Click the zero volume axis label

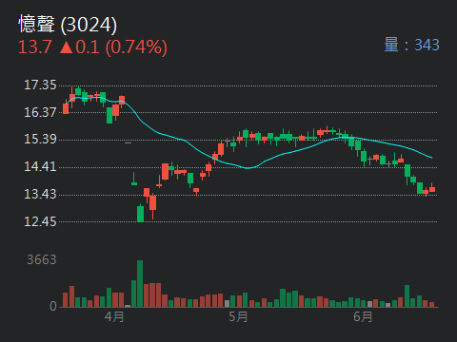[53, 306]
